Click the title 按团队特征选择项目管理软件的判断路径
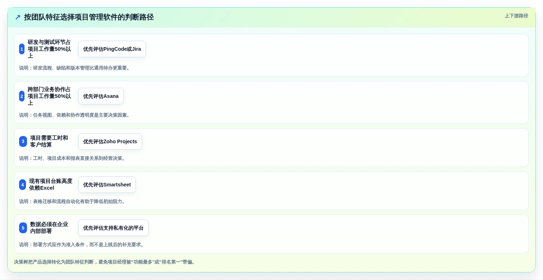Image resolution: width=543 pixels, height=280 pixels. coord(89,17)
